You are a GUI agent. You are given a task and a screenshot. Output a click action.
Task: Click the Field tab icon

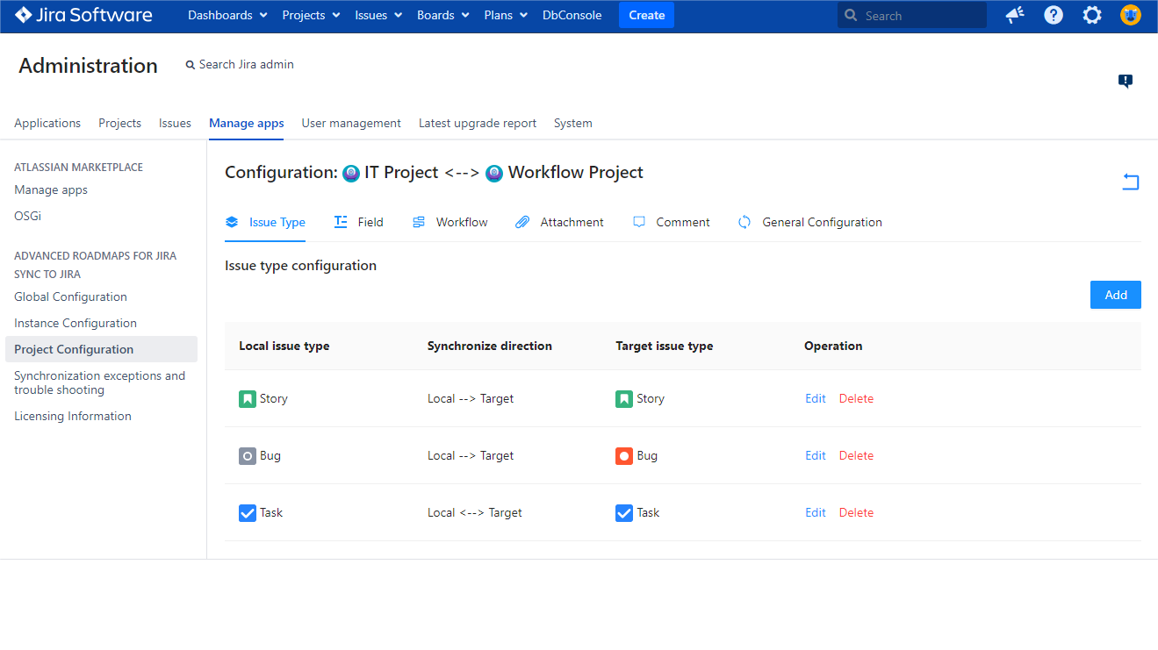341,222
